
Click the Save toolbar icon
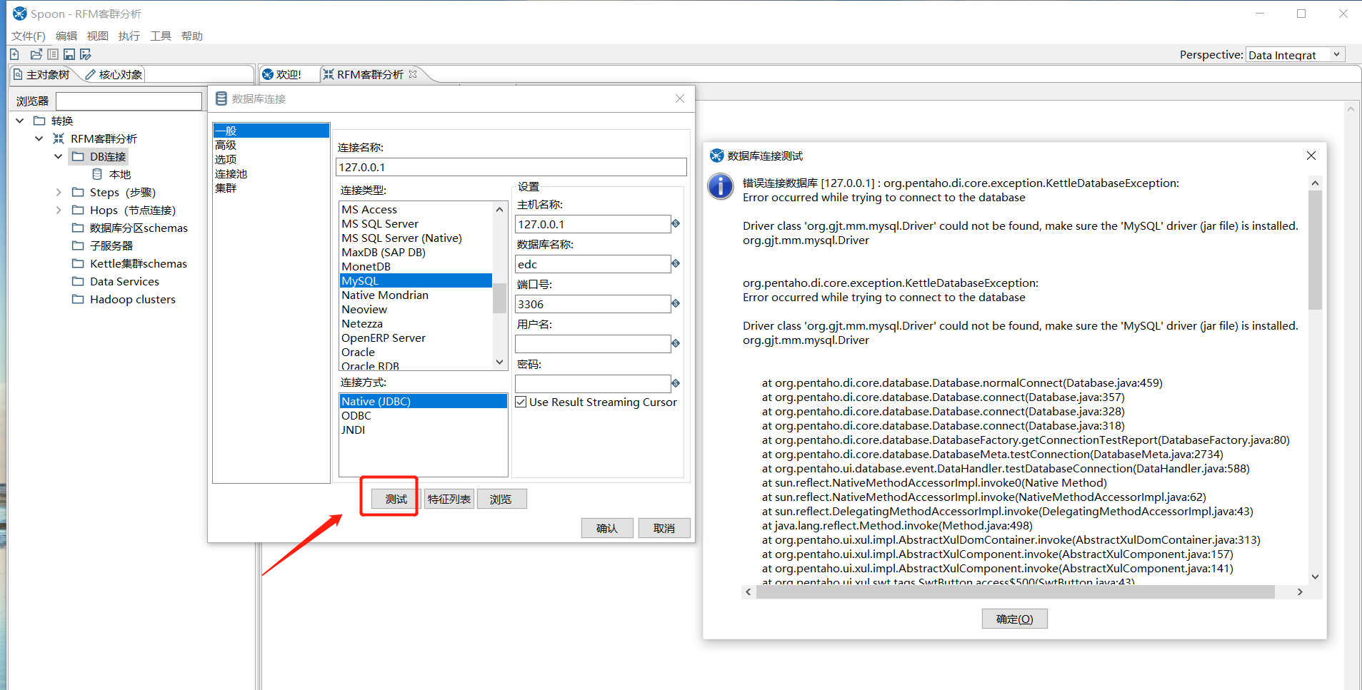point(69,54)
